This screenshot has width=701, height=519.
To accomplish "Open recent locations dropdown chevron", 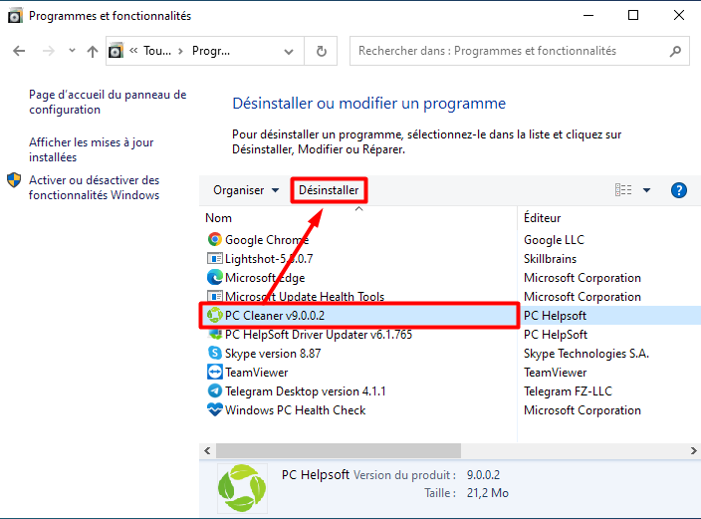I will point(72,51).
